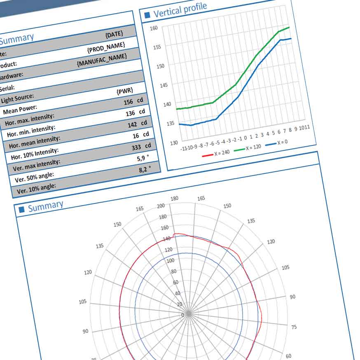
Task: Click the Vertical profile chart title
Action: [180, 10]
